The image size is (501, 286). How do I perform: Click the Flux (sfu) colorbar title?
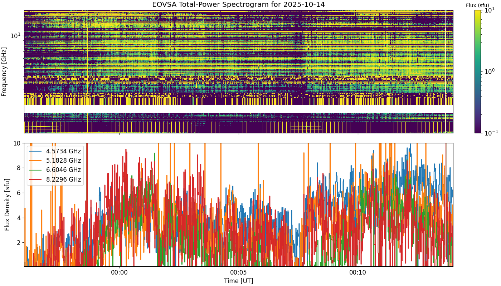click(x=477, y=5)
